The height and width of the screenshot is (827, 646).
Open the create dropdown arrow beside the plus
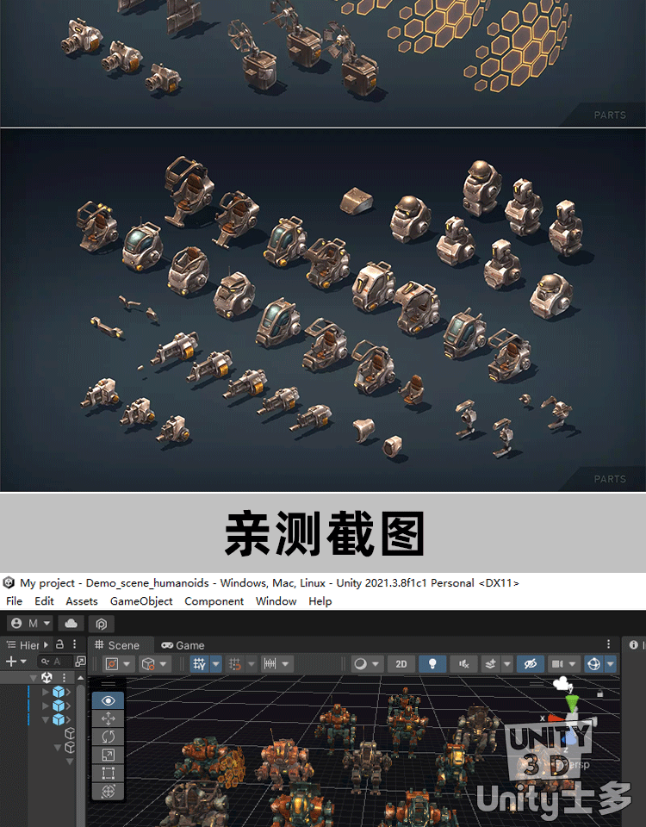pos(23,662)
